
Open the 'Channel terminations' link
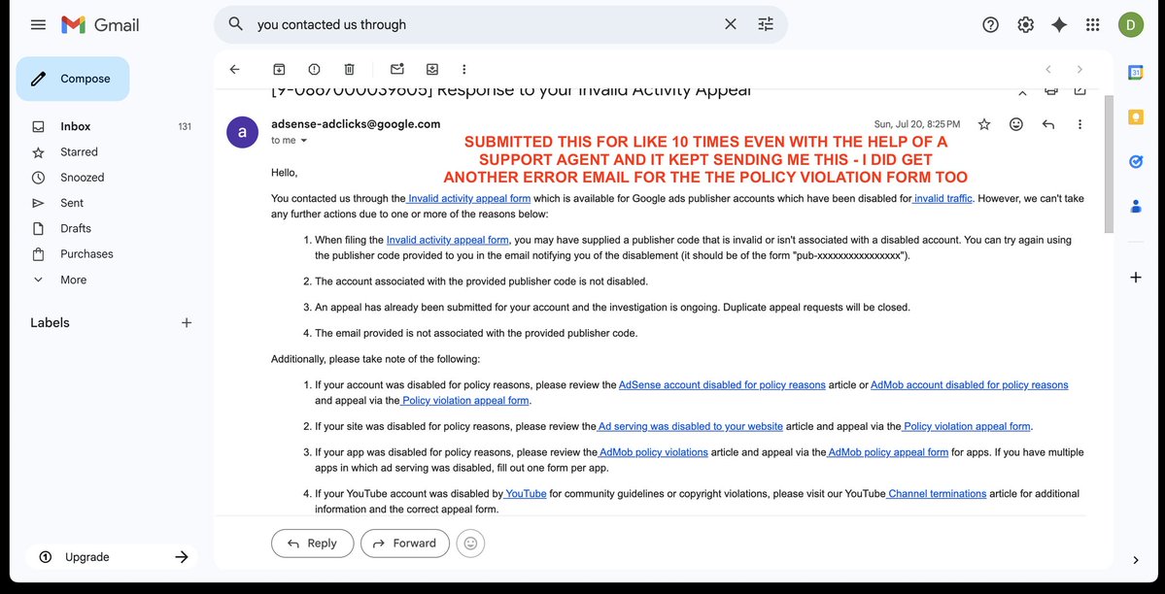point(937,494)
